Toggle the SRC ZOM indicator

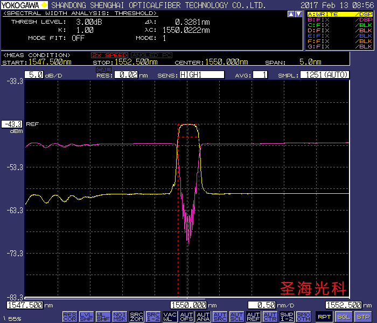tap(136, 317)
